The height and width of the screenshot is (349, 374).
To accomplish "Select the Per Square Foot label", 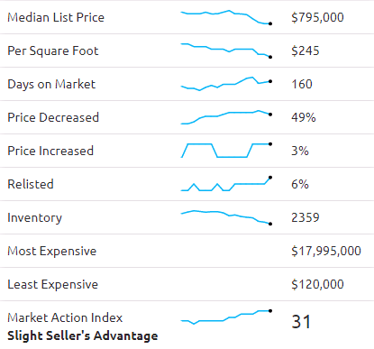I will 53,51.
